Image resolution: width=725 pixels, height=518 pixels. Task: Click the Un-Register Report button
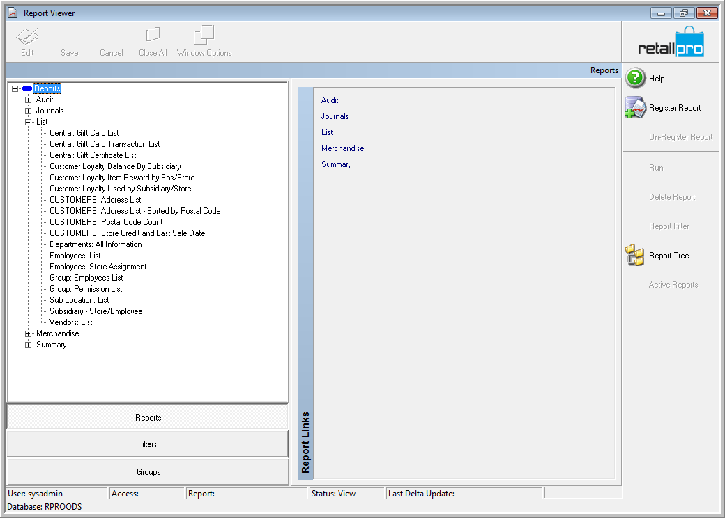point(680,137)
